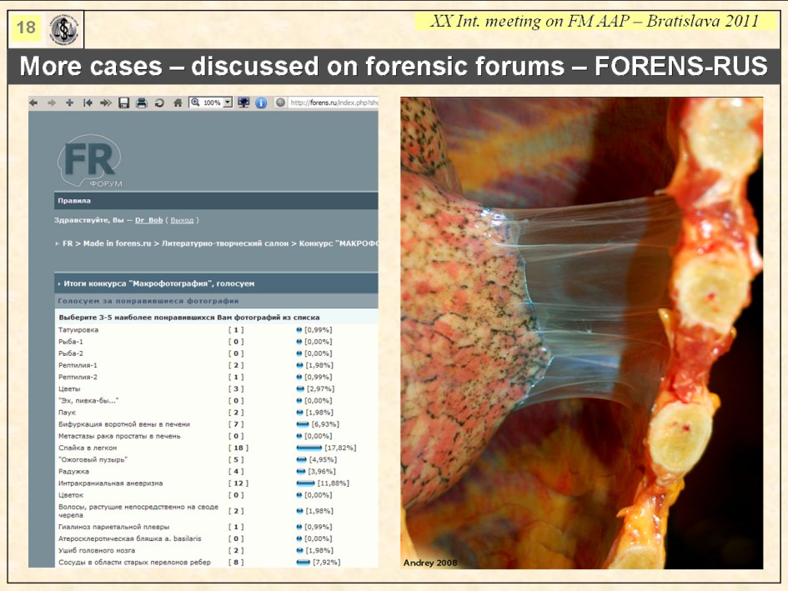
Task: Go to FR root in the breadcrumb
Action: [x=68, y=243]
